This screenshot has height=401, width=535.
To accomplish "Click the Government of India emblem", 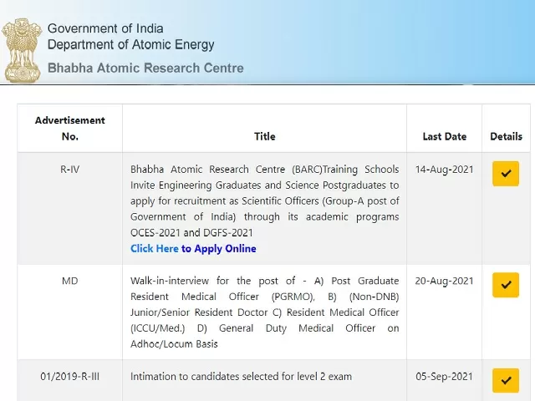I will (x=22, y=50).
